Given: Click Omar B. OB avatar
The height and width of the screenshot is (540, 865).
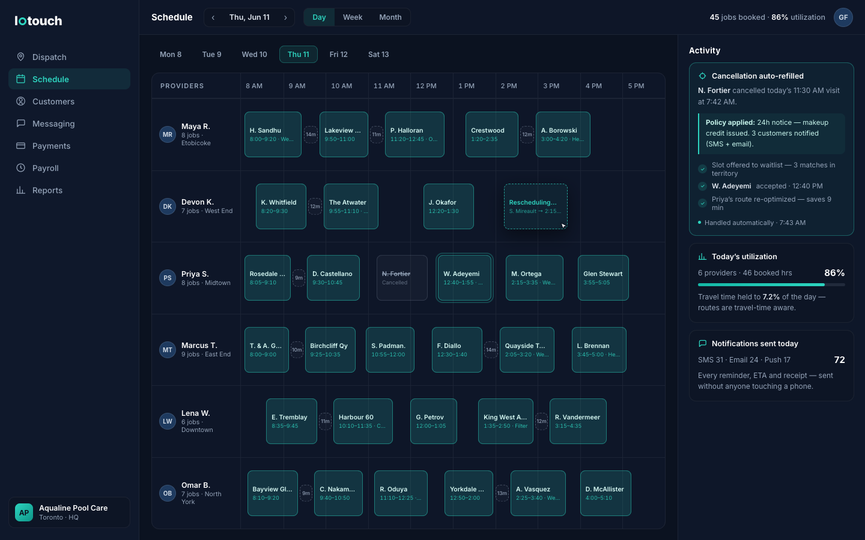Looking at the screenshot, I should pyautogui.click(x=168, y=493).
